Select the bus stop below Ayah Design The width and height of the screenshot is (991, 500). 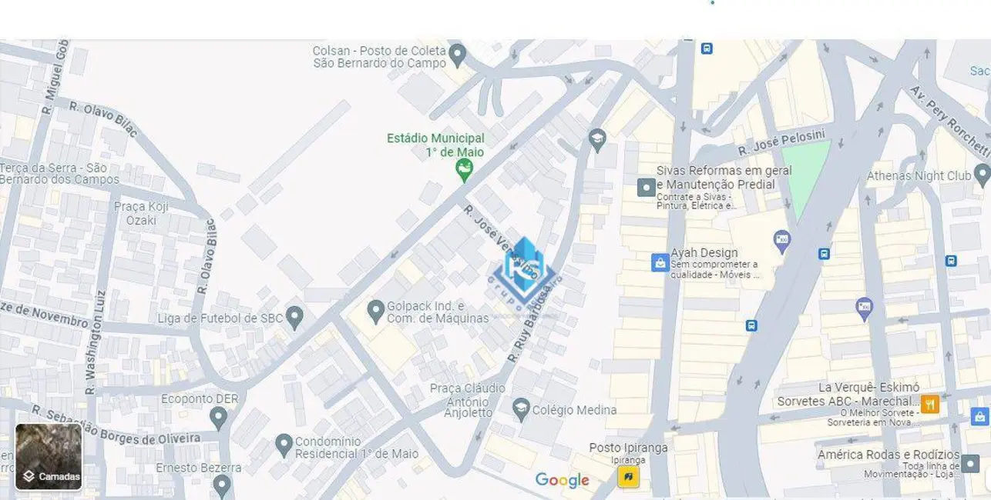751,325
